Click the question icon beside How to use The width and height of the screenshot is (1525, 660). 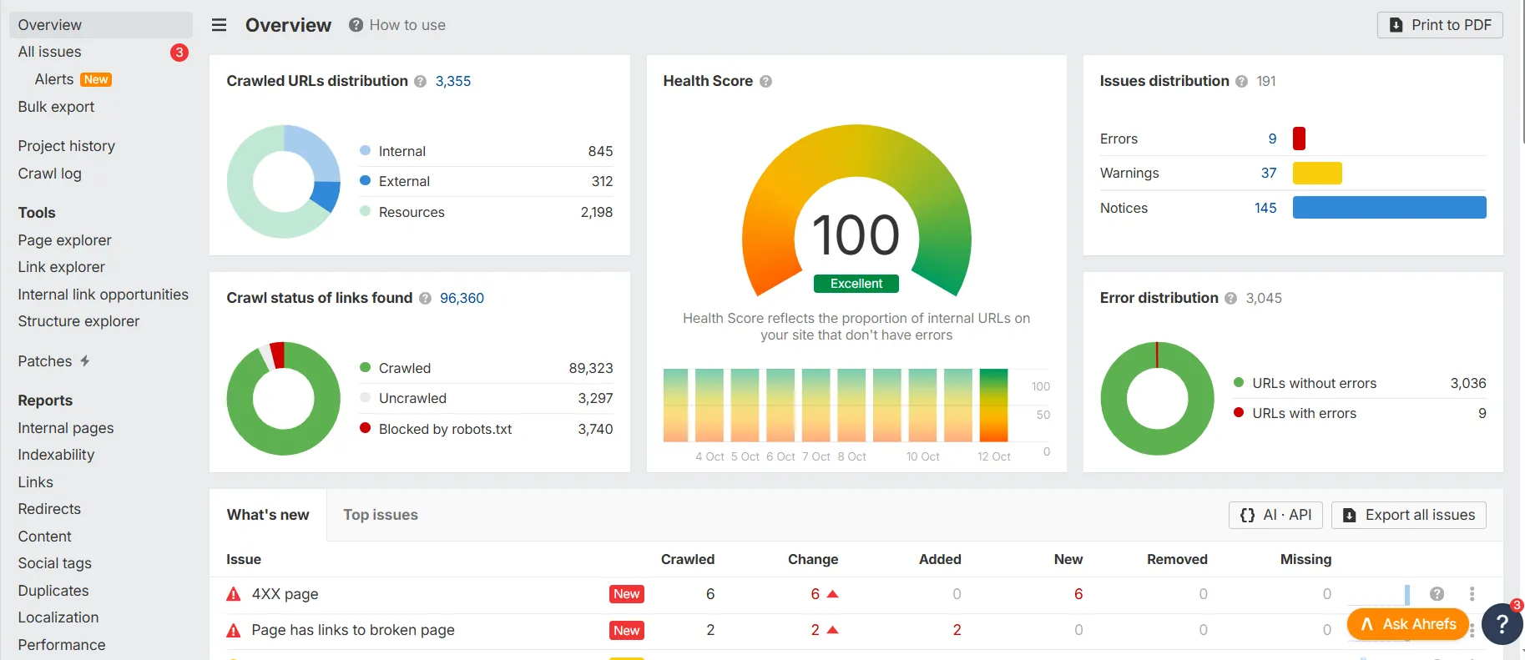click(x=356, y=25)
